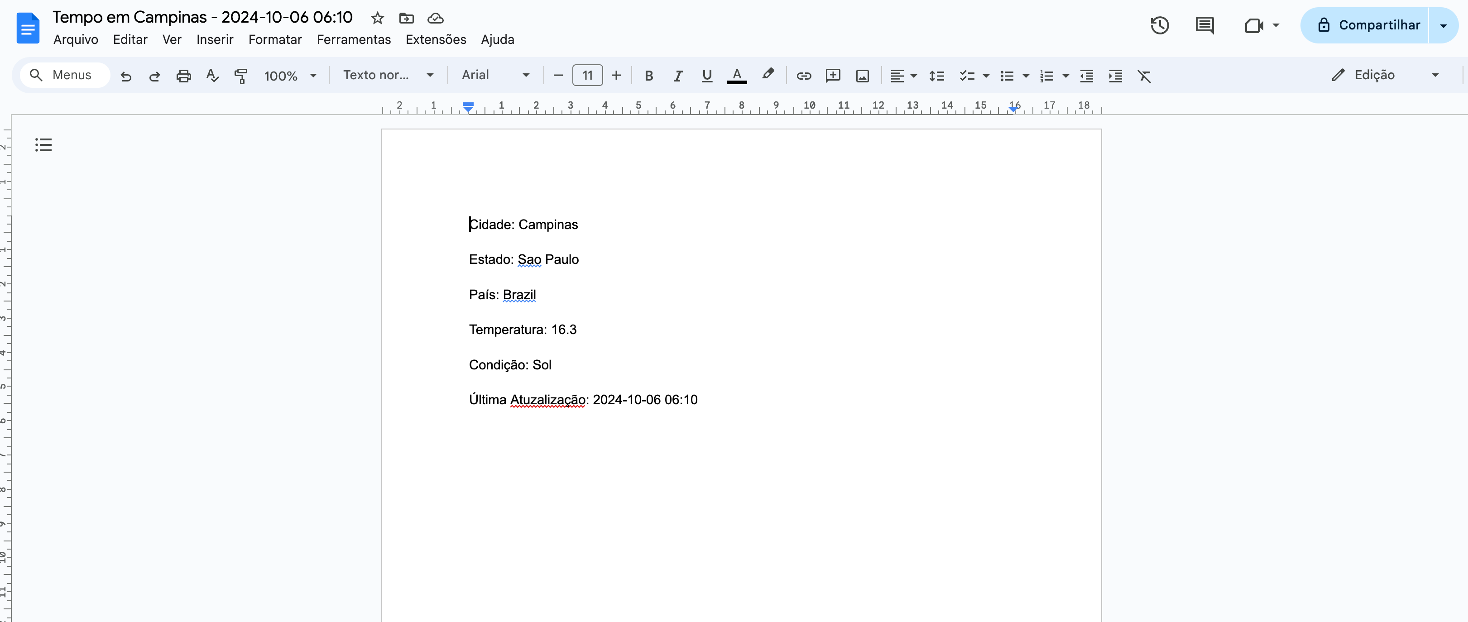The image size is (1468, 622).
Task: Click the insert image icon
Action: 862,76
